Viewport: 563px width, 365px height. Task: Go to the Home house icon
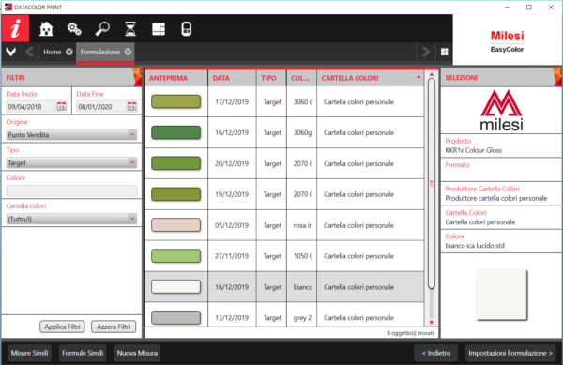pos(46,29)
